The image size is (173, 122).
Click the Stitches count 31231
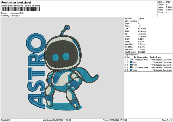pyautogui.click(x=169, y=2)
